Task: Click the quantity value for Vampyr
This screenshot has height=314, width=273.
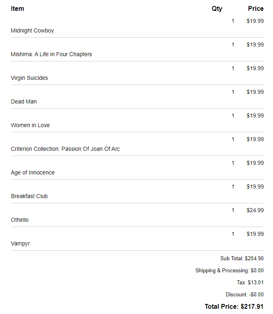Action: [233, 234]
